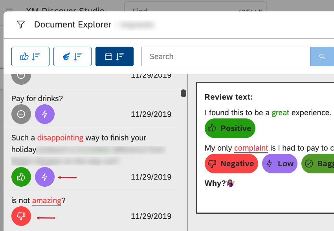The height and width of the screenshot is (231, 334).
Task: Click the filter funnel icon beside Document Explorer
Action: pyautogui.click(x=20, y=25)
